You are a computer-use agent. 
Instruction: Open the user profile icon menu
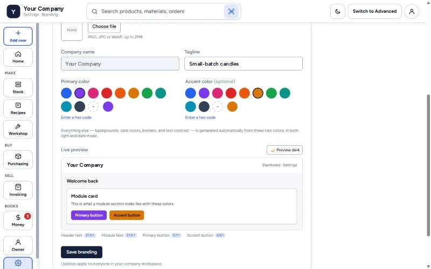click(x=412, y=11)
